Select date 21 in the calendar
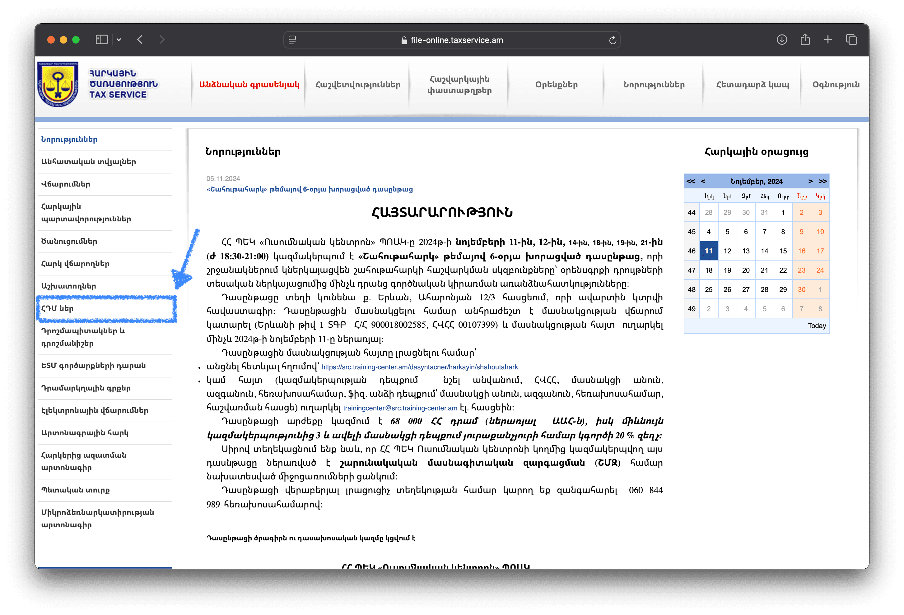This screenshot has height=615, width=904. pyautogui.click(x=764, y=270)
